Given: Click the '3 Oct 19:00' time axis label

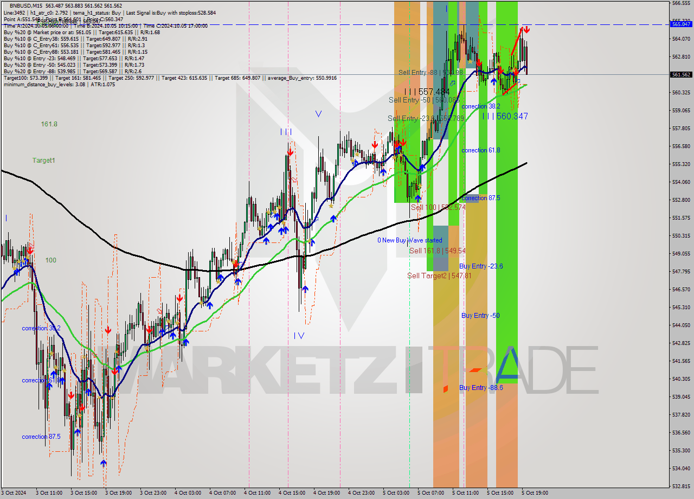Looking at the screenshot, I should point(118,493).
